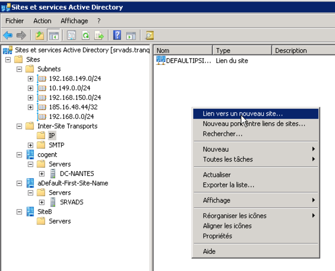
Task: Choose 'Lien vers un nouveau site…'
Action: (256, 114)
